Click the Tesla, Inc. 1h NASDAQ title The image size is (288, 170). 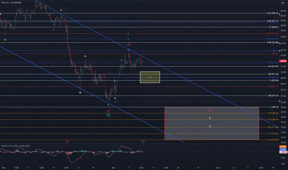[x=11, y=2]
